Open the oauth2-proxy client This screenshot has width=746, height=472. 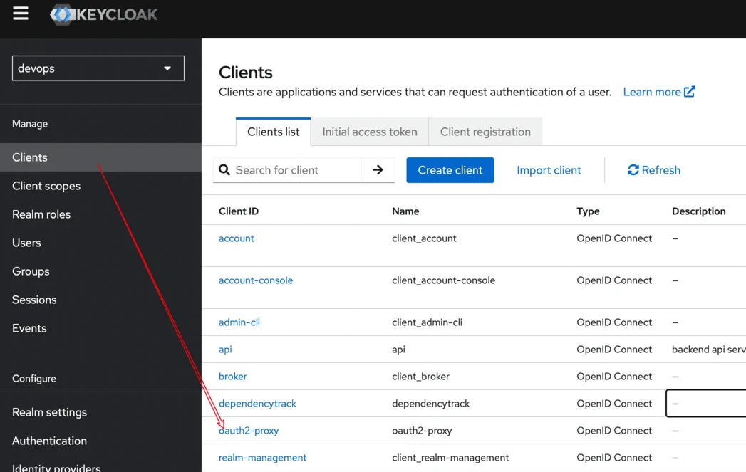[x=249, y=430]
